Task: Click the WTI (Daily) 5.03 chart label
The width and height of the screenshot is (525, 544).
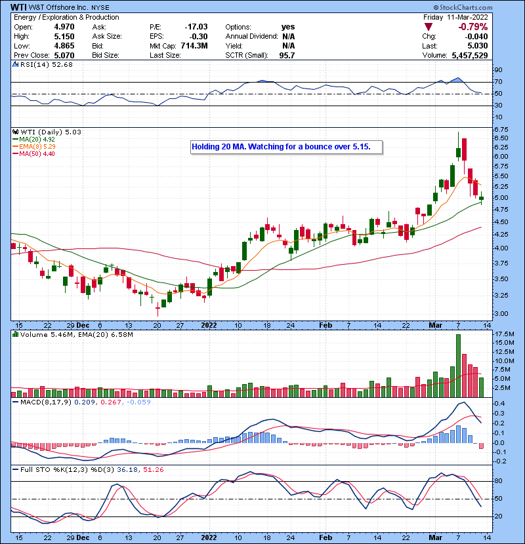Action: coord(51,132)
